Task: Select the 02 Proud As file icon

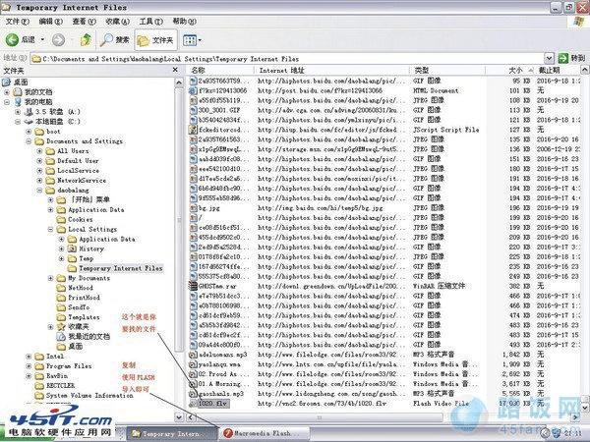Action: 193,374
